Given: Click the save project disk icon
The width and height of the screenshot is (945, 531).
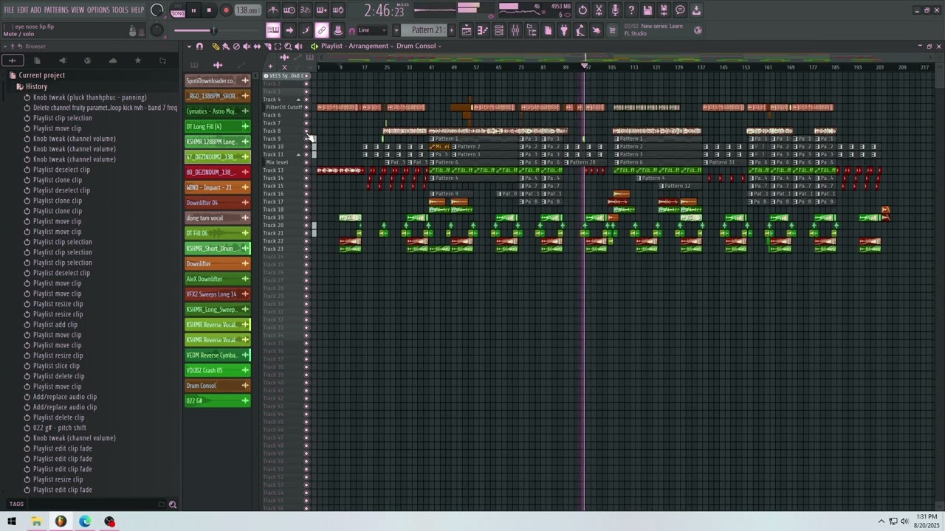Looking at the screenshot, I should click(x=647, y=10).
